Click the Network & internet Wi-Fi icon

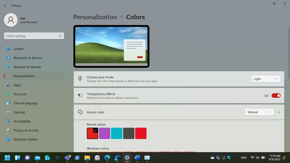click(x=8, y=67)
